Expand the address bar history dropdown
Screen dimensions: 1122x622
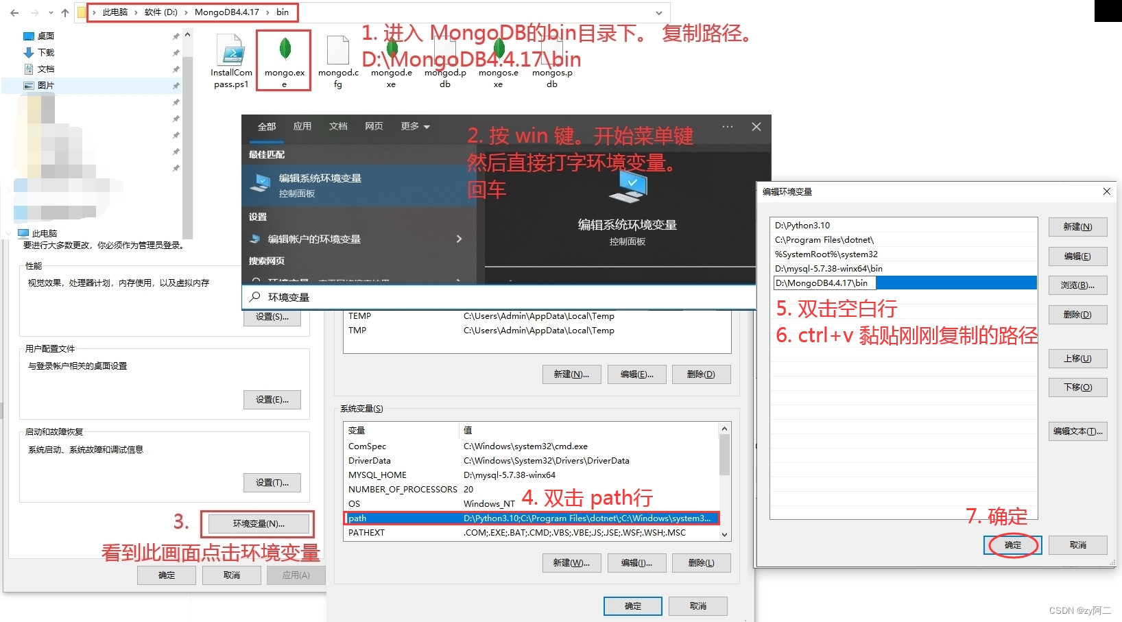[659, 12]
